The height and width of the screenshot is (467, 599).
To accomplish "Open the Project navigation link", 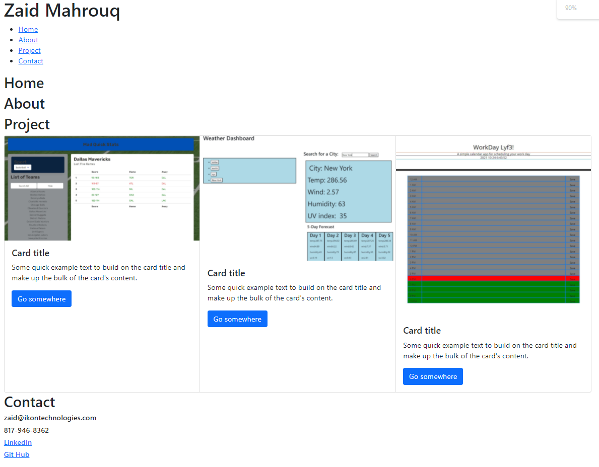I will coord(29,50).
